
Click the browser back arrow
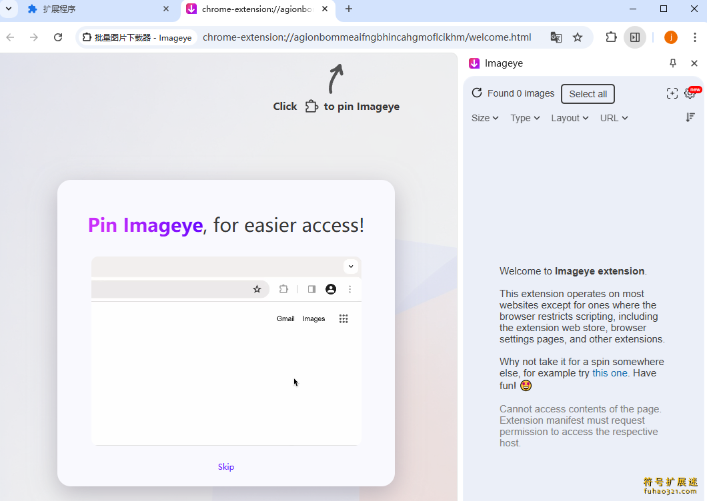pos(11,37)
